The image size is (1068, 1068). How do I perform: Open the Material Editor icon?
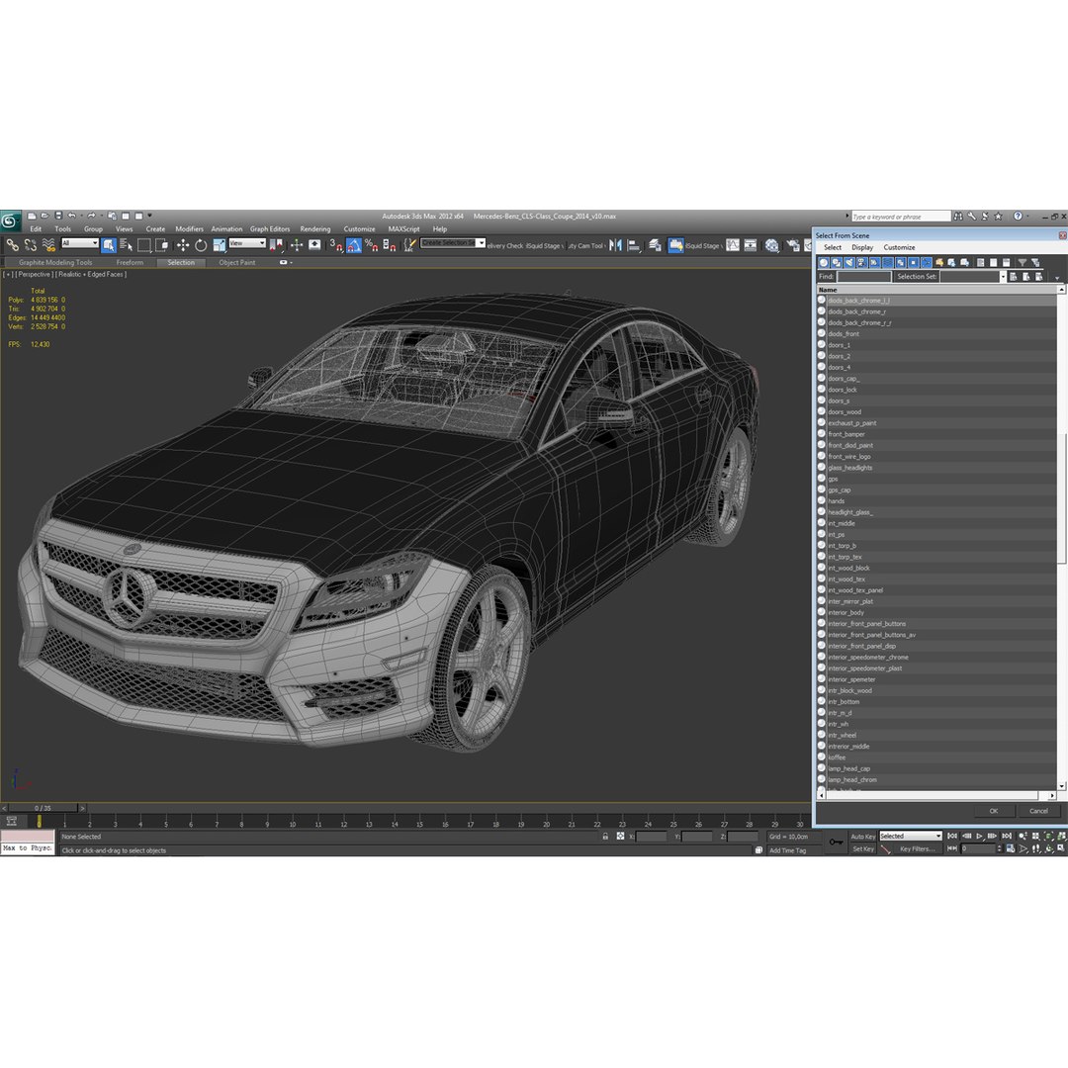point(771,245)
